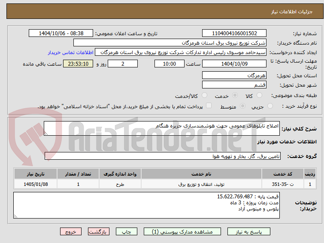
Task: Click the announcement date field 1404/10/06 - 08:38
Action: [x=61, y=33]
